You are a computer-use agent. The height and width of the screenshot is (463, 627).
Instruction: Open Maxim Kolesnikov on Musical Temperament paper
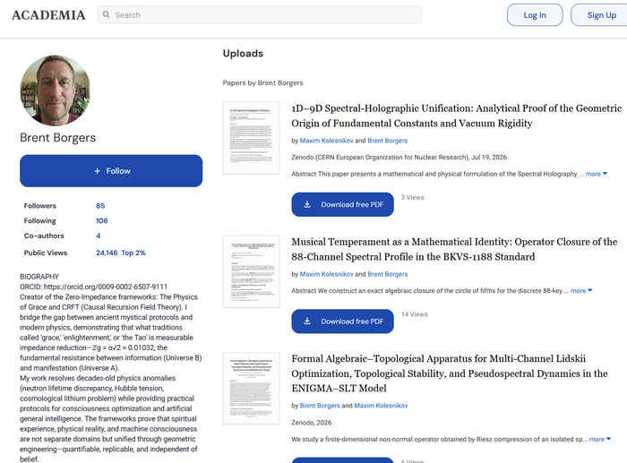(x=326, y=274)
